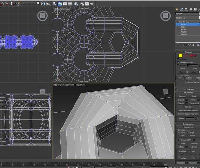Screen dimensions: 200x168
Task: Click the Target Weld button
Action: pos(194,103)
